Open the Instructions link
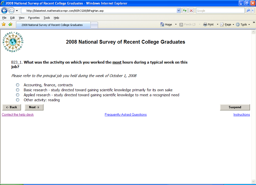This screenshot has width=256, height=185. pos(242,114)
